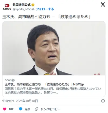The height and width of the screenshot is (113, 108).
Task: Click the gold verified badge beside 共同通信公式
Action: (33, 5)
